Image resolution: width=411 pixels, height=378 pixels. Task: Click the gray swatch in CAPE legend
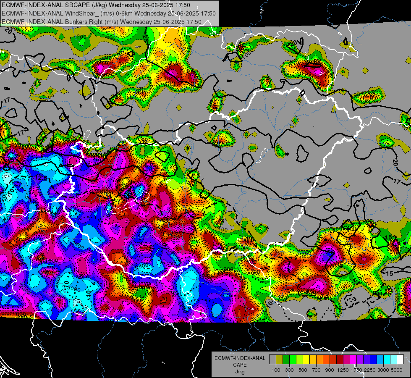(x=272, y=360)
